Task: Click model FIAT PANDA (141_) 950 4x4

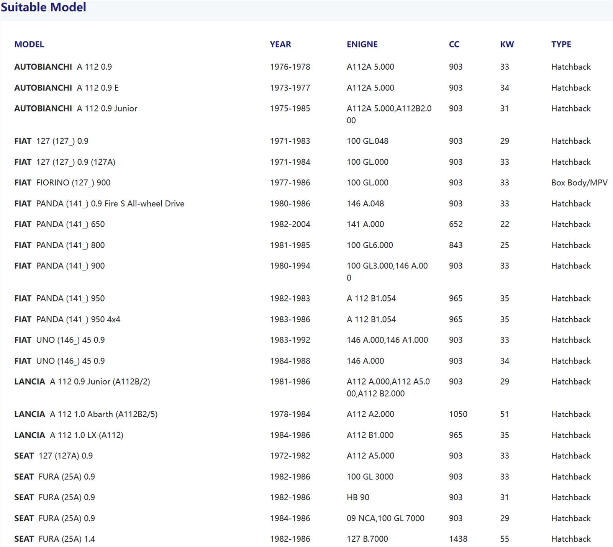Action: tap(67, 319)
